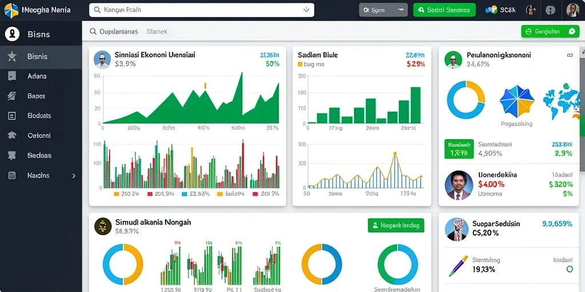Viewport: 585px width, 292px height.
Task: Open the avatar on the Sinniasi Ekononi card
Action: (102, 59)
